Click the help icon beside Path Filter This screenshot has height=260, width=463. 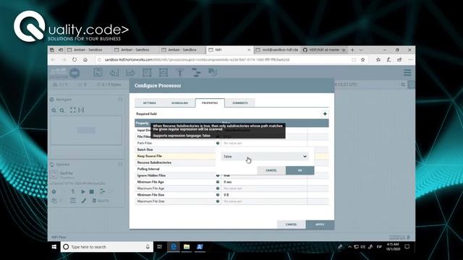coord(218,143)
